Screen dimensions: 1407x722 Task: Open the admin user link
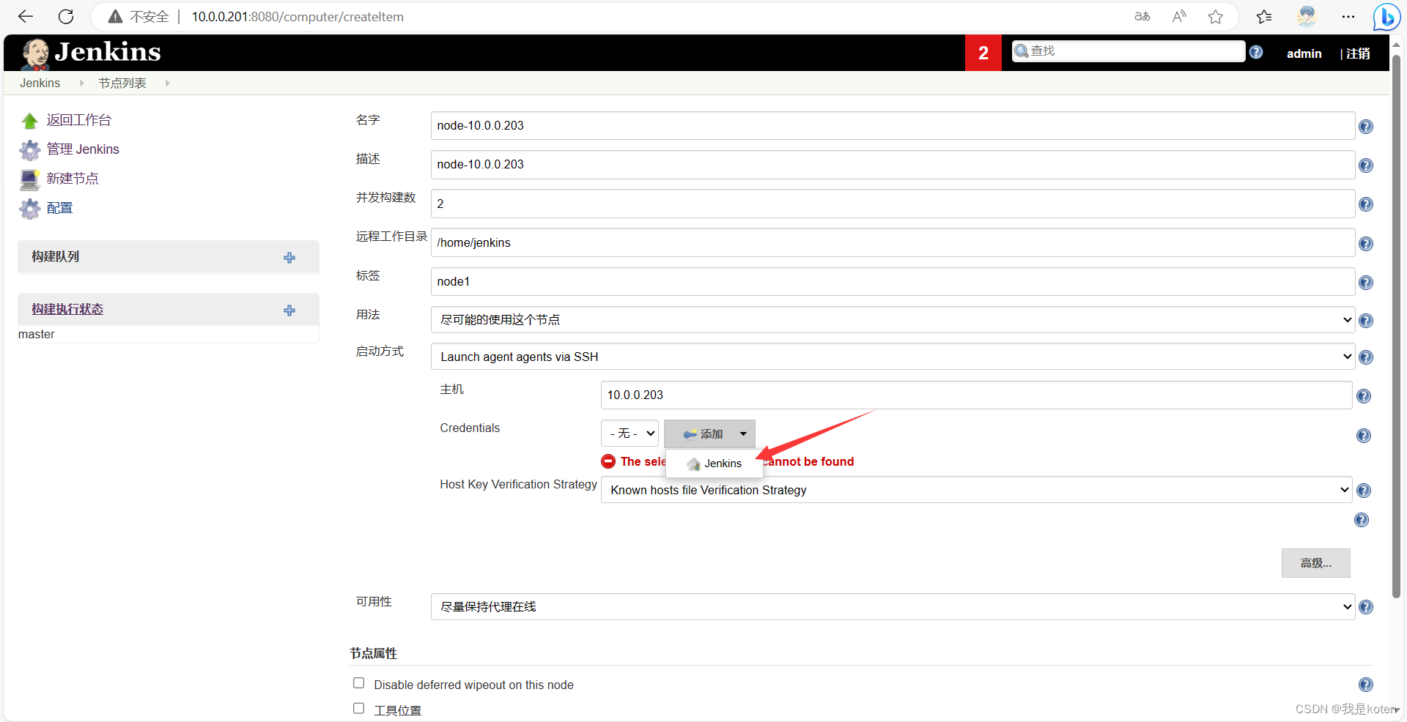(x=1304, y=53)
